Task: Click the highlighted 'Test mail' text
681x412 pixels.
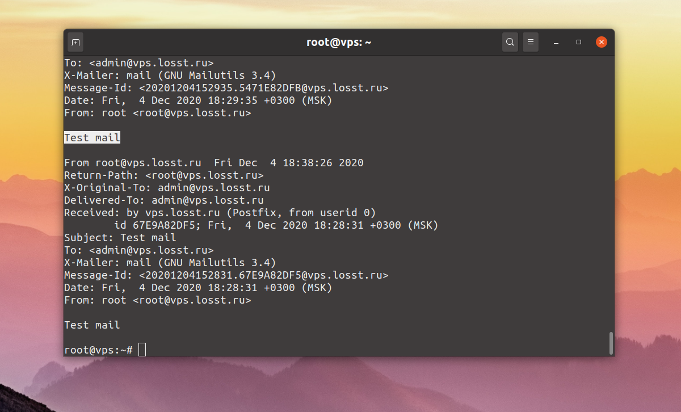Action: (x=92, y=138)
